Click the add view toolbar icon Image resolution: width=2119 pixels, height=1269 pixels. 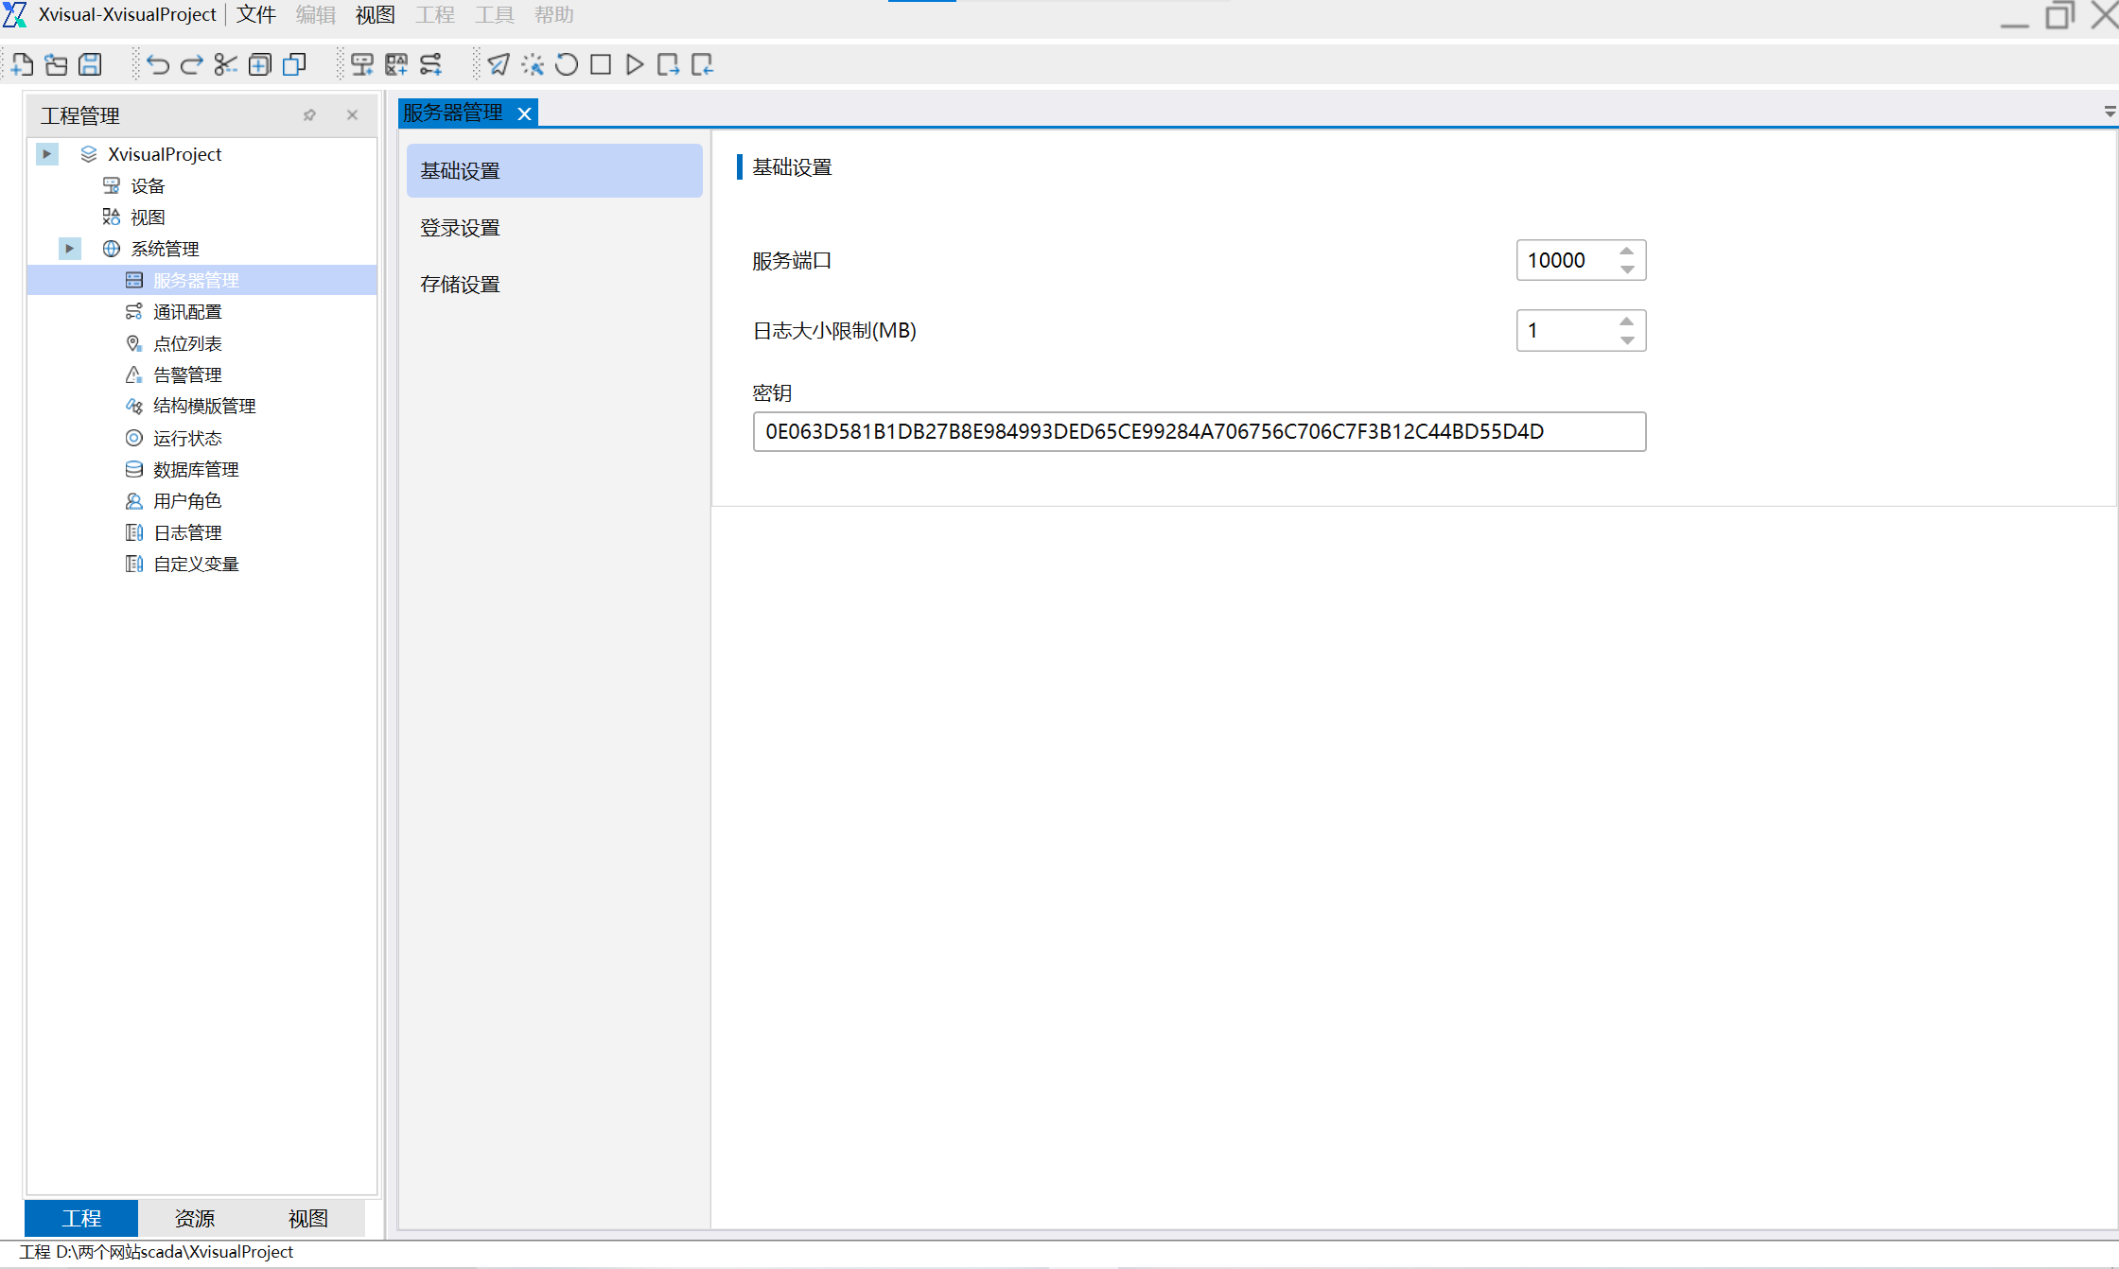click(396, 64)
